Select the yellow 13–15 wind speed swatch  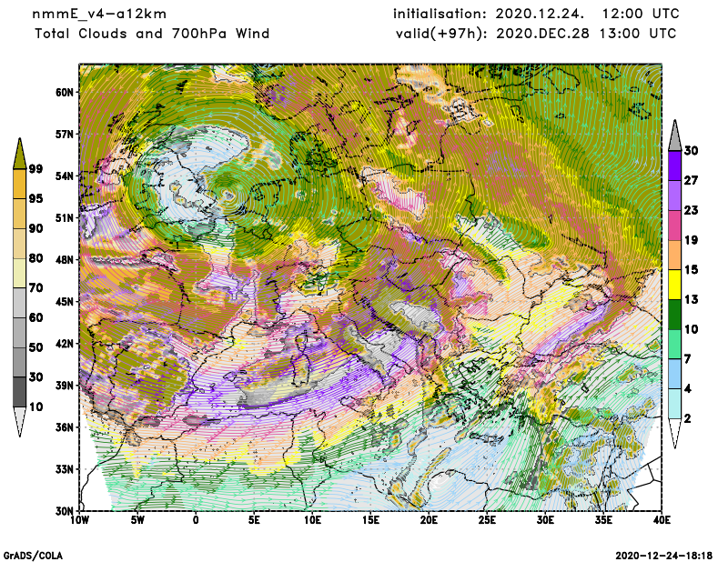click(674, 285)
